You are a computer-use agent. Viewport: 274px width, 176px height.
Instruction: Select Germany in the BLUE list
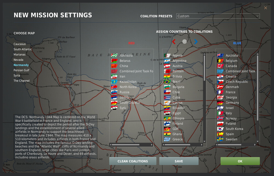point(232,103)
